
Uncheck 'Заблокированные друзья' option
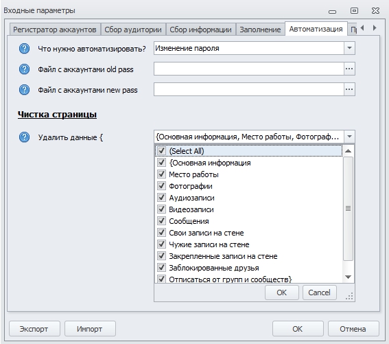tap(161, 267)
